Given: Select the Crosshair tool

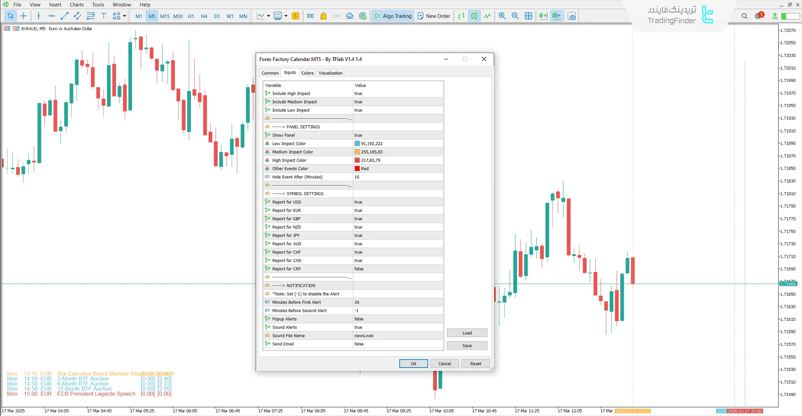Looking at the screenshot, I should (23, 16).
